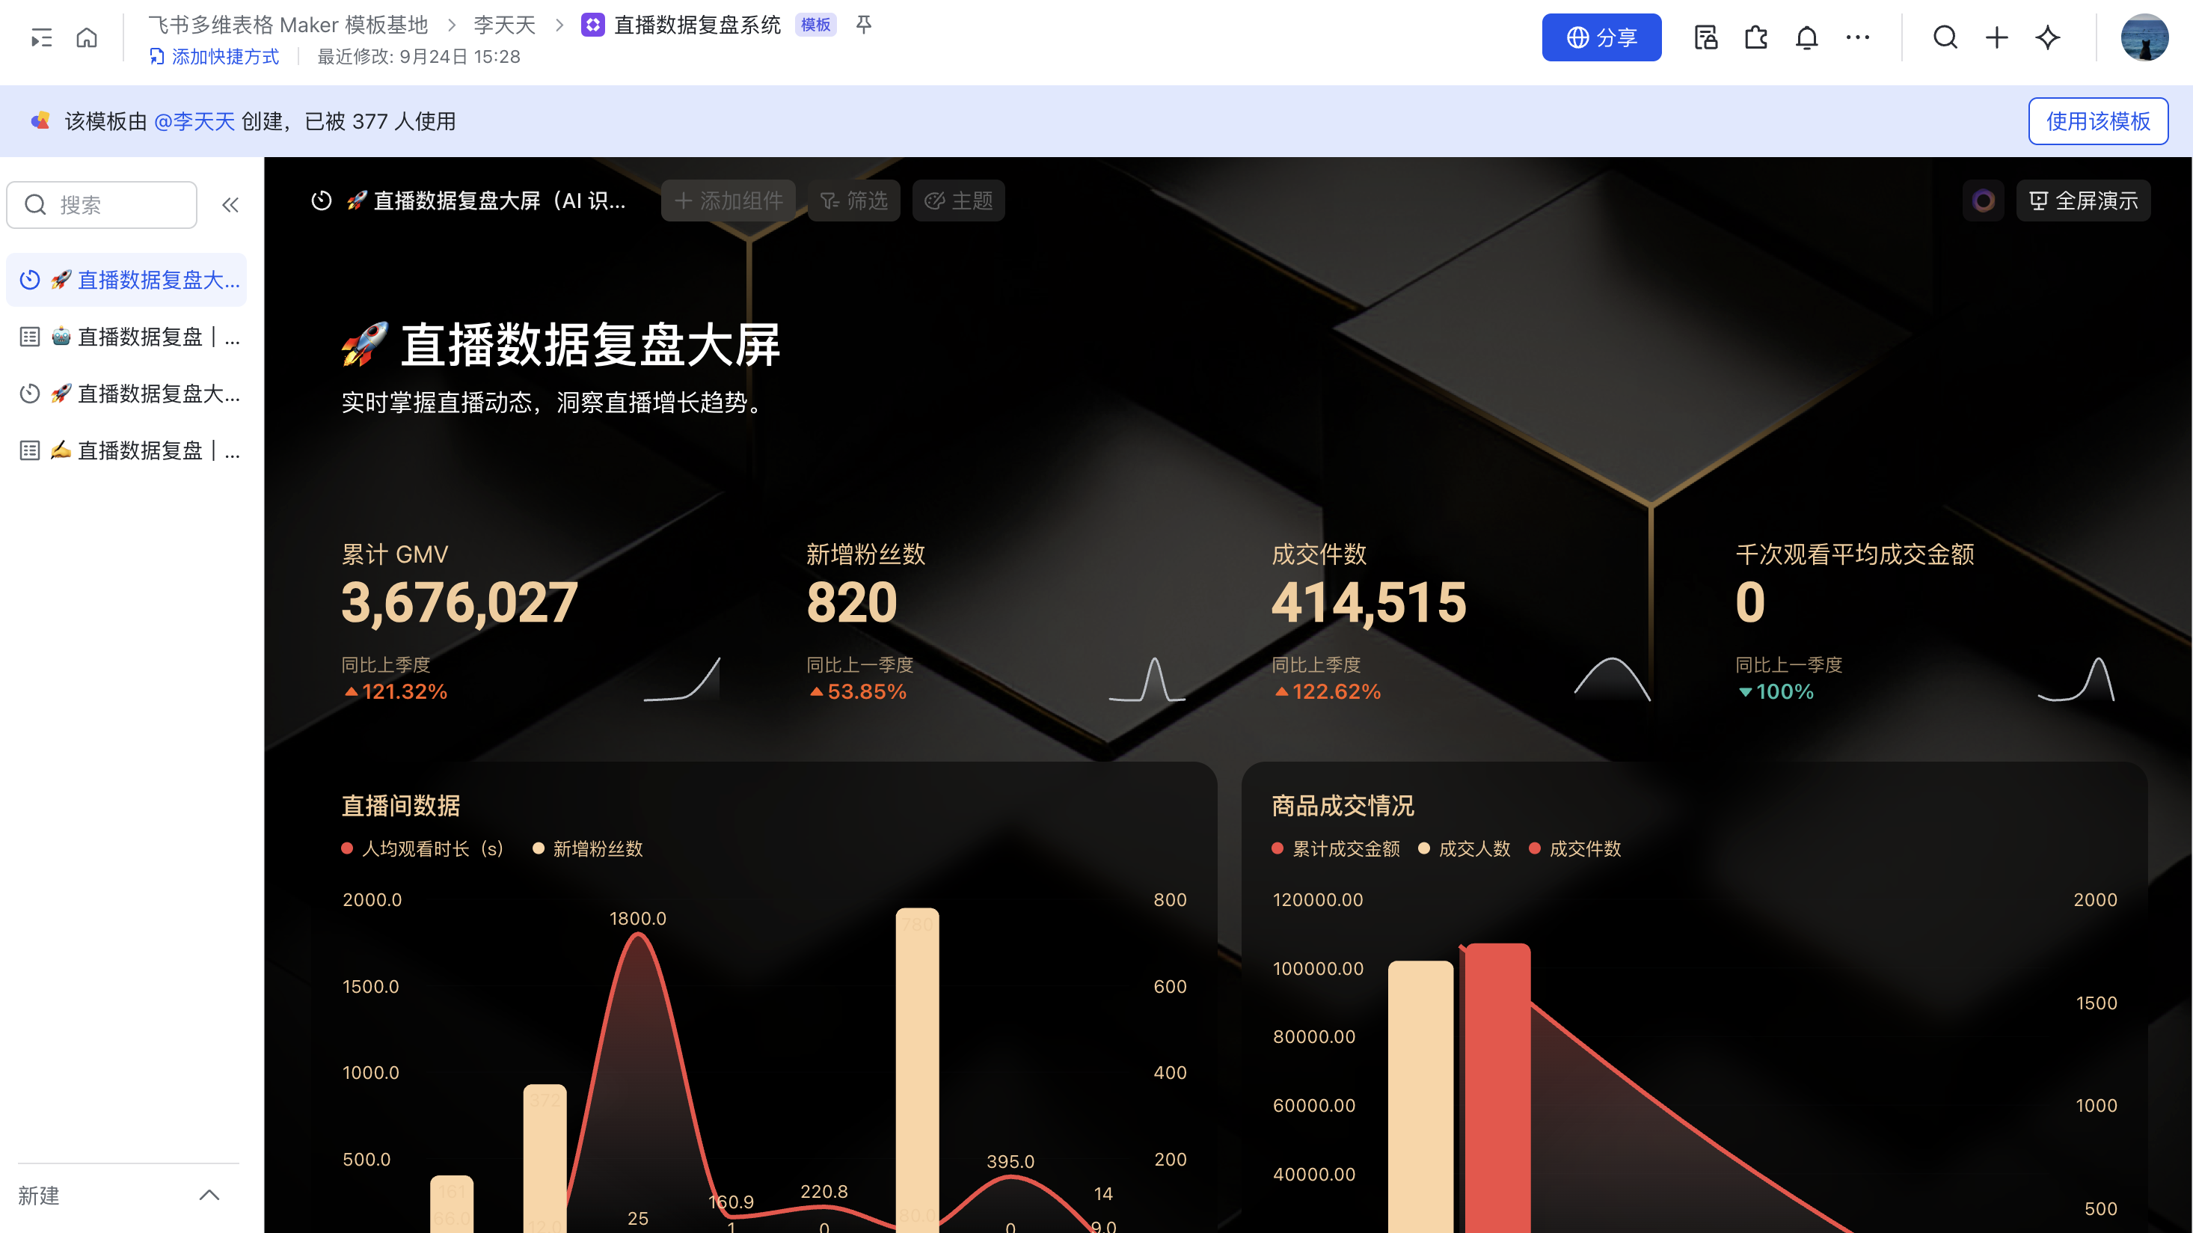Open the extensions puzzle icon
This screenshot has width=2193, height=1233.
tap(1755, 37)
